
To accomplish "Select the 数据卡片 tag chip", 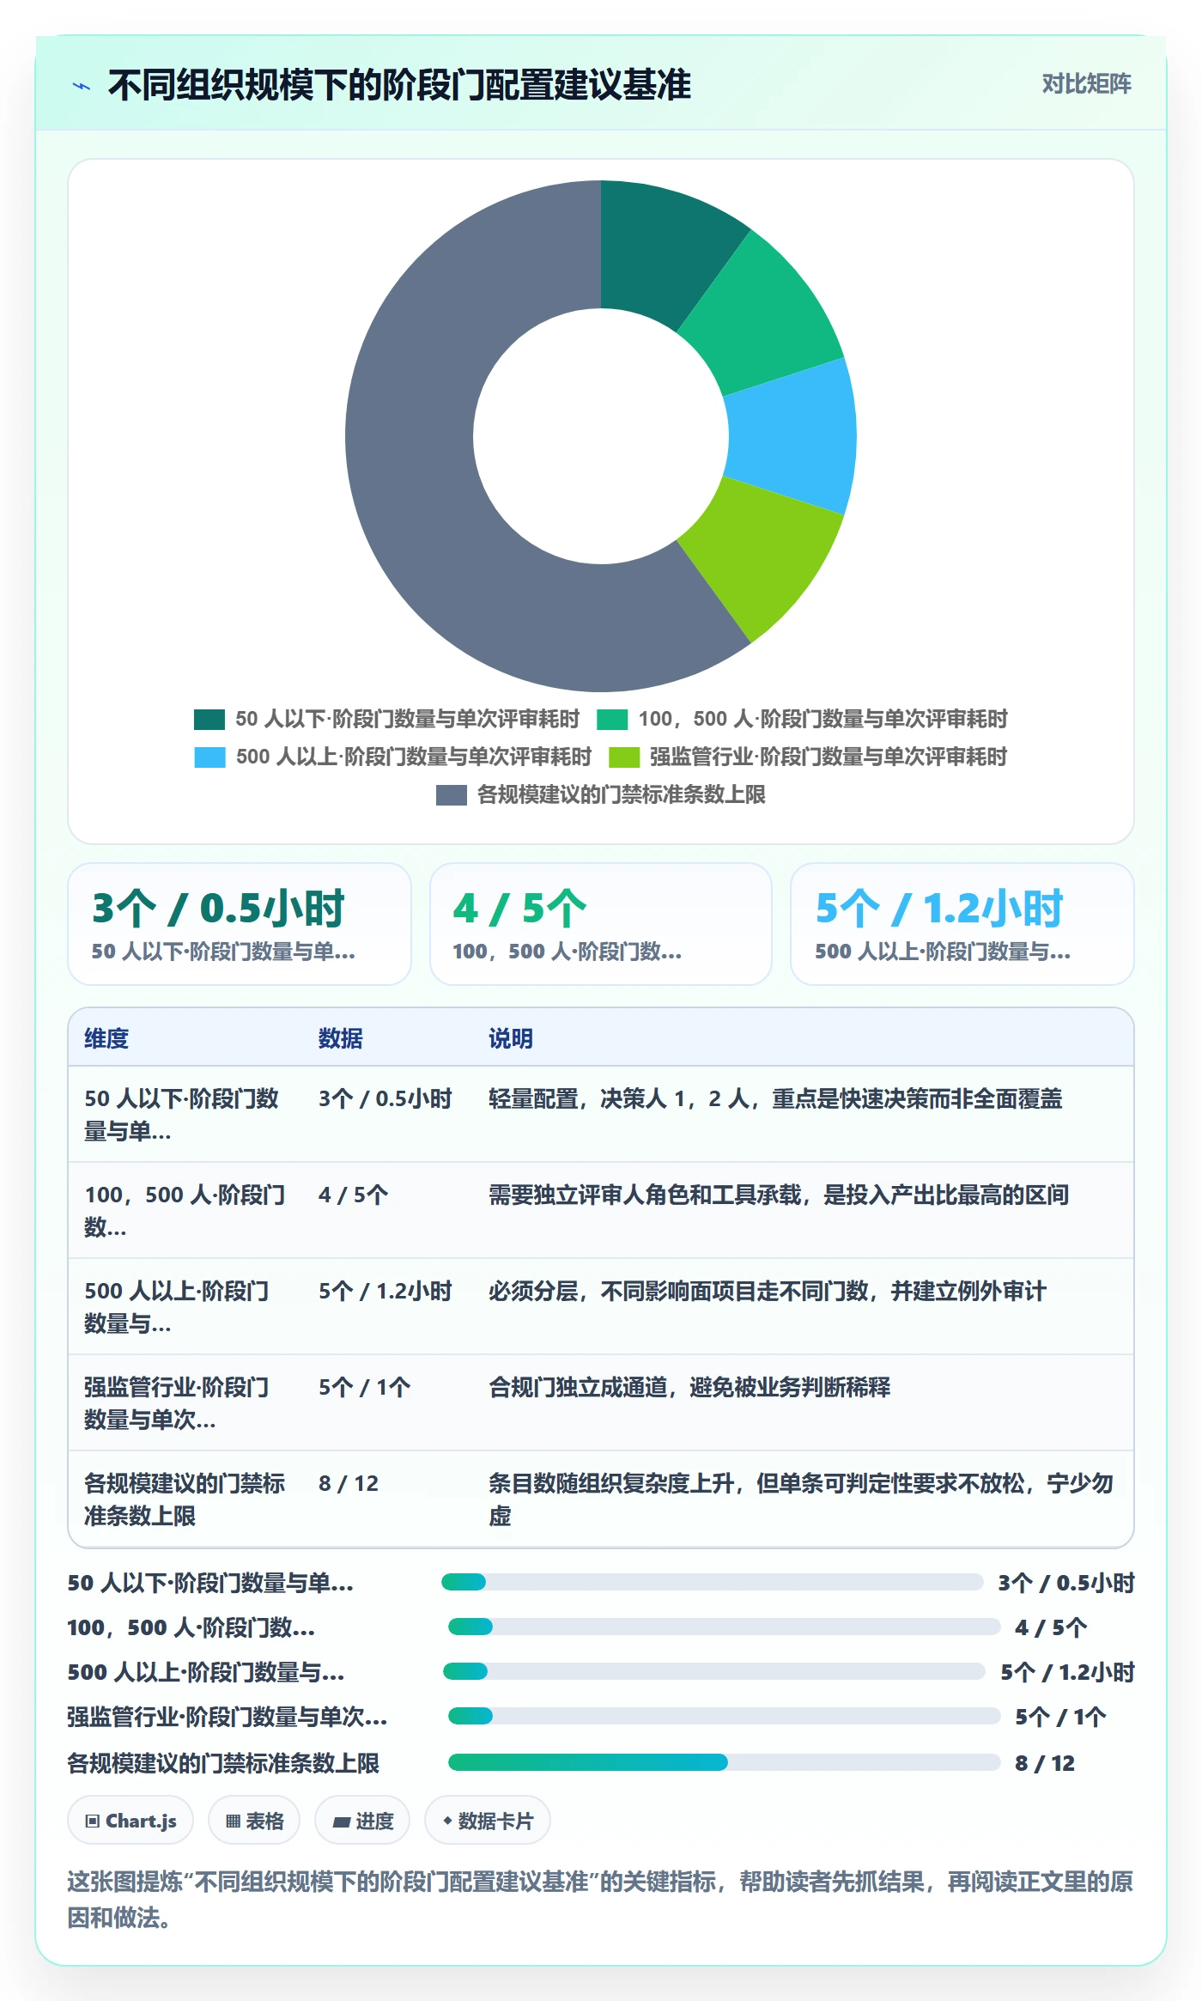I will tap(488, 1821).
